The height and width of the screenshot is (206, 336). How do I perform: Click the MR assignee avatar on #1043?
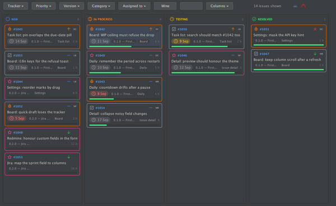157,81
